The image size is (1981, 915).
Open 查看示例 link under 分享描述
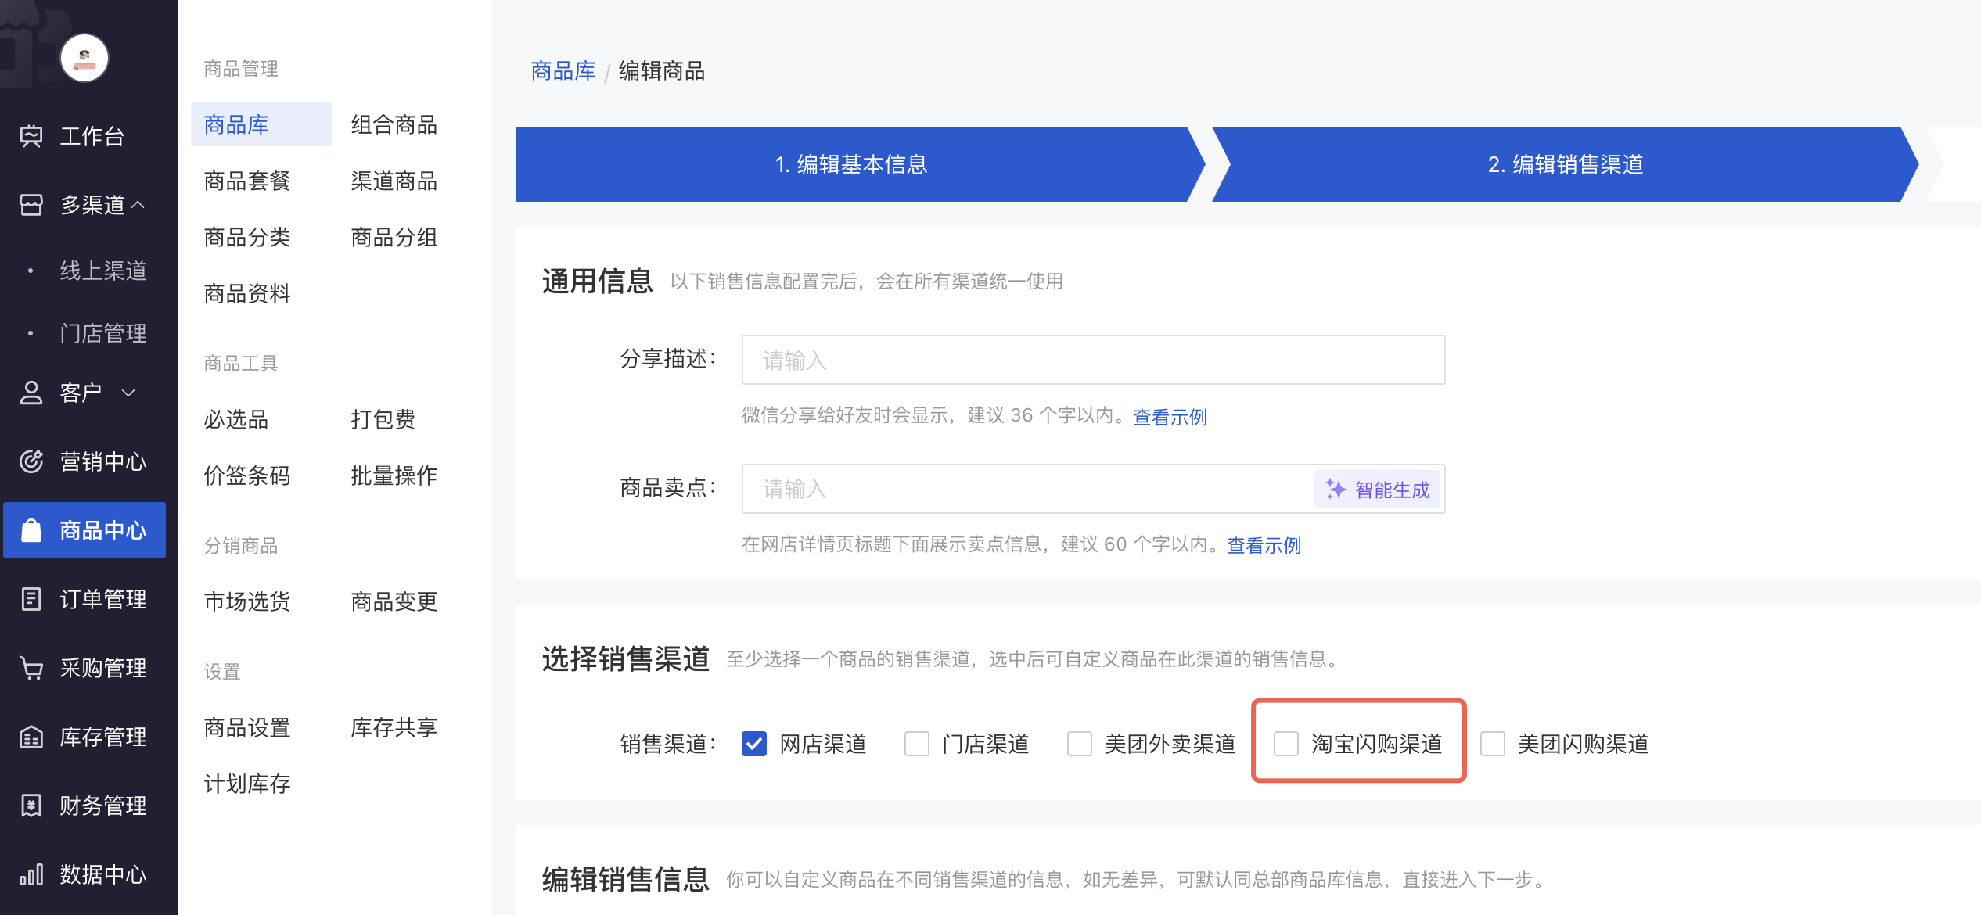tap(1170, 417)
